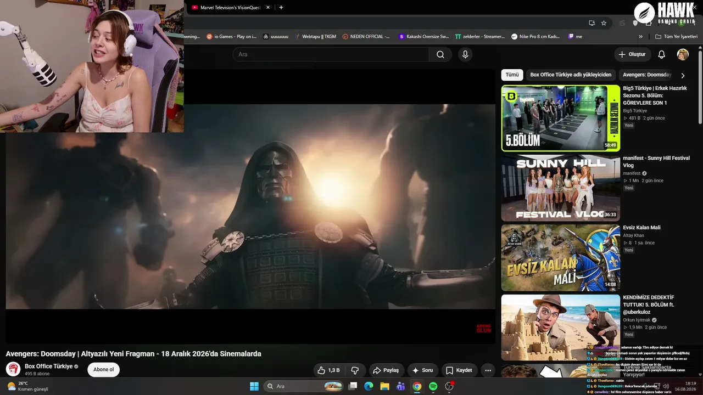The height and width of the screenshot is (395, 703).
Task: Click title Big5 Türkiye Erkek Hazırlık Sezonu
Action: [655, 95]
